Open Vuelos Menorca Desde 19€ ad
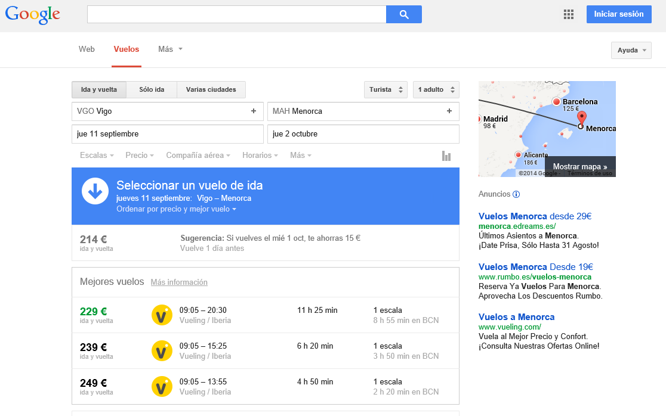Viewport: 666px width, 416px height. (x=535, y=267)
